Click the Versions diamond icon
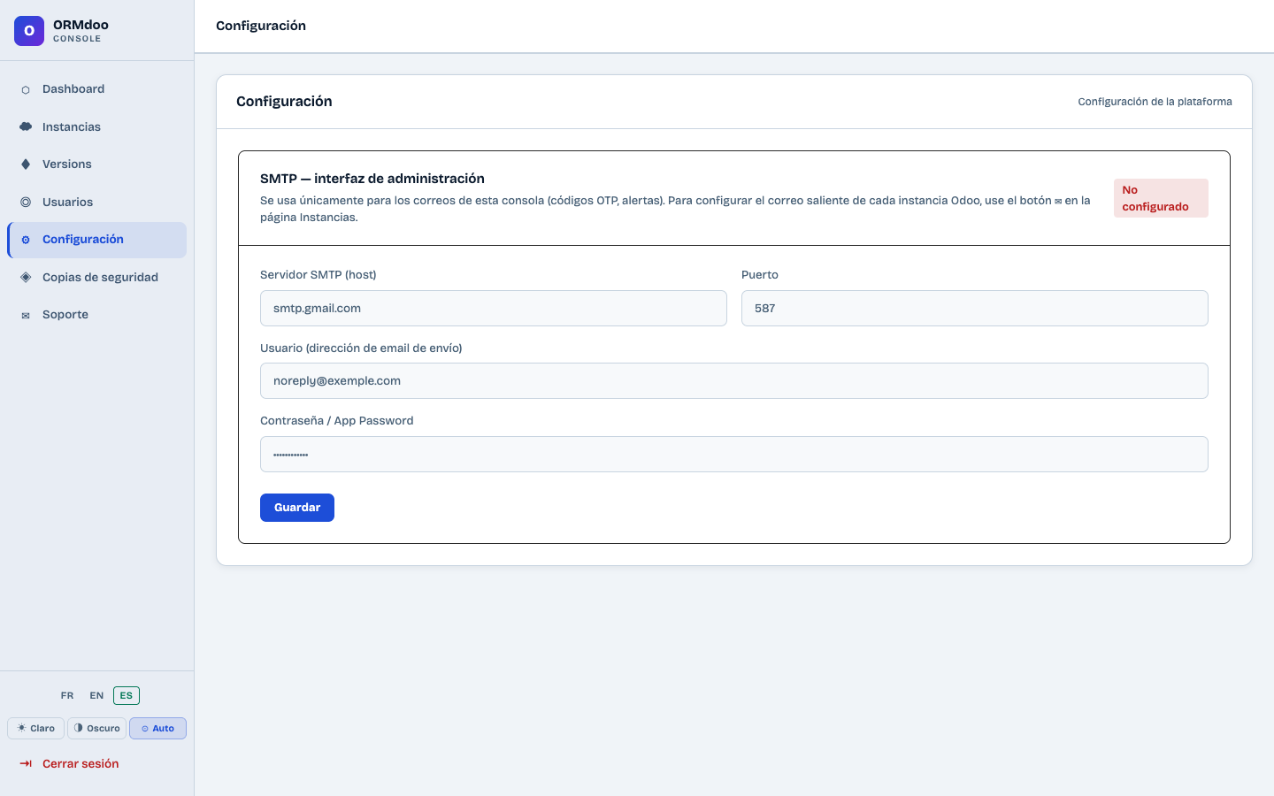 point(26,165)
